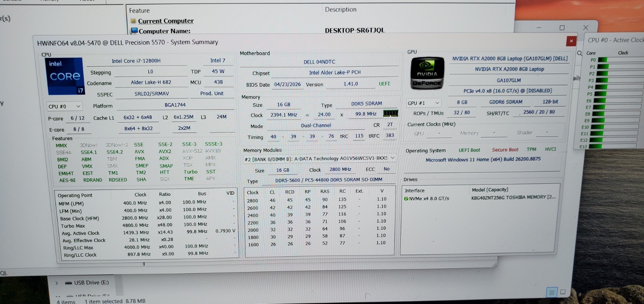Click the Core column header in Active Clock
Viewport: 644px width, 304px height.
(591, 53)
